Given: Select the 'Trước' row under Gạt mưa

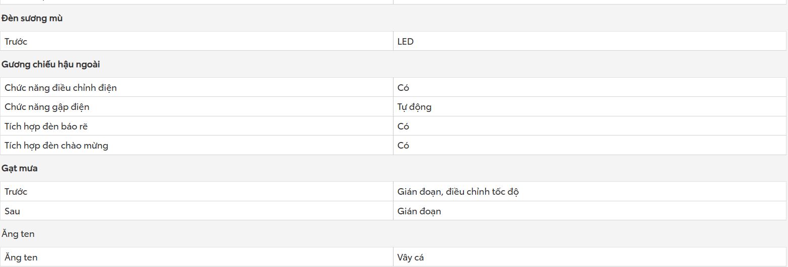Looking at the screenshot, I should coord(197,192).
